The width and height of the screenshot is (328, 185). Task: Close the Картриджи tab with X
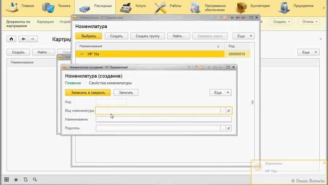point(321,39)
